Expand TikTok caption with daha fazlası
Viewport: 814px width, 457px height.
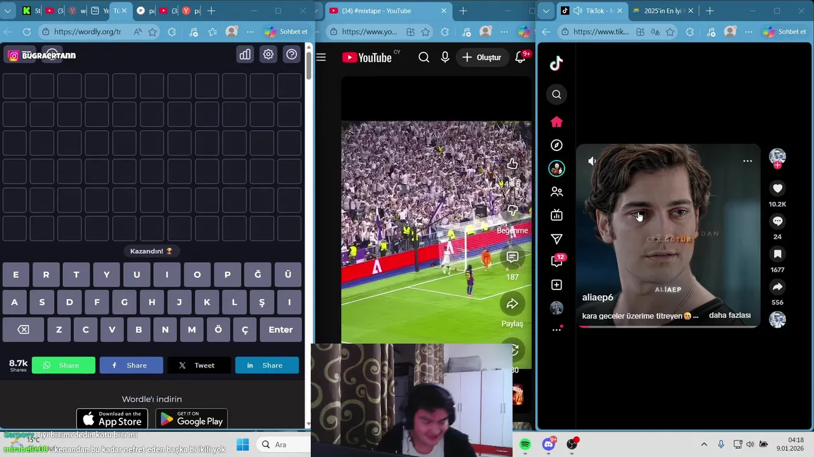click(x=729, y=315)
